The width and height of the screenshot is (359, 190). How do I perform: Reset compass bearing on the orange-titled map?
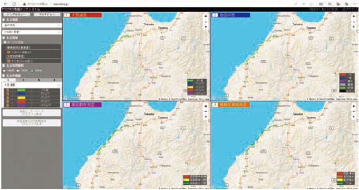[x=354, y=117]
